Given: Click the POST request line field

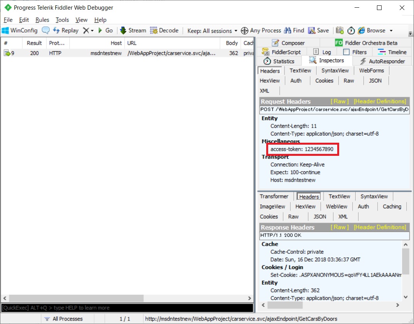Looking at the screenshot, I should click(334, 110).
